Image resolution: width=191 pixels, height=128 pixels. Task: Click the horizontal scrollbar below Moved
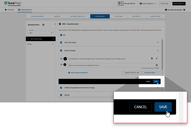coord(85,97)
